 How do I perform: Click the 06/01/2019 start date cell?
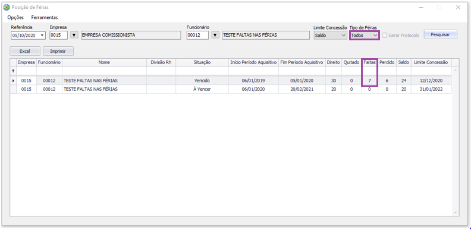(253, 81)
